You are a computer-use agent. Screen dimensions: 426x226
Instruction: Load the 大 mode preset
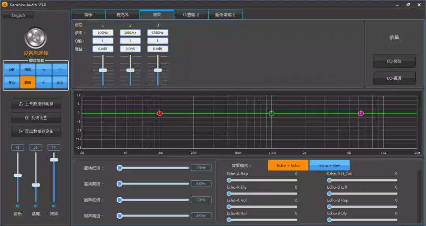pyautogui.click(x=44, y=70)
